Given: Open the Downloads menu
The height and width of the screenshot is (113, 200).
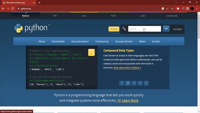Looking at the screenshot, I should (x=58, y=41).
